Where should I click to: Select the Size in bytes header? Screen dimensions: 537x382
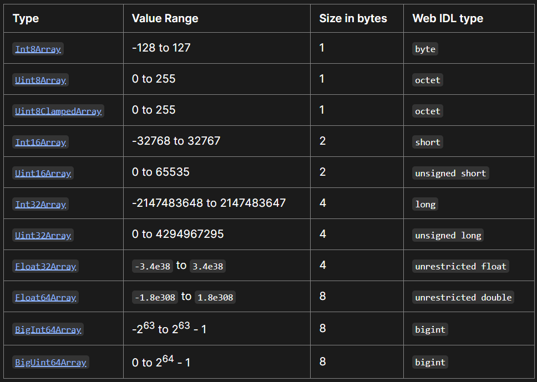pos(352,18)
